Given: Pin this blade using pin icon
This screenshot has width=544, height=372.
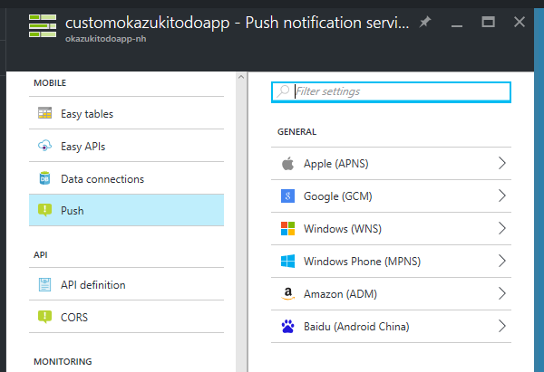Looking at the screenshot, I should pos(425,22).
